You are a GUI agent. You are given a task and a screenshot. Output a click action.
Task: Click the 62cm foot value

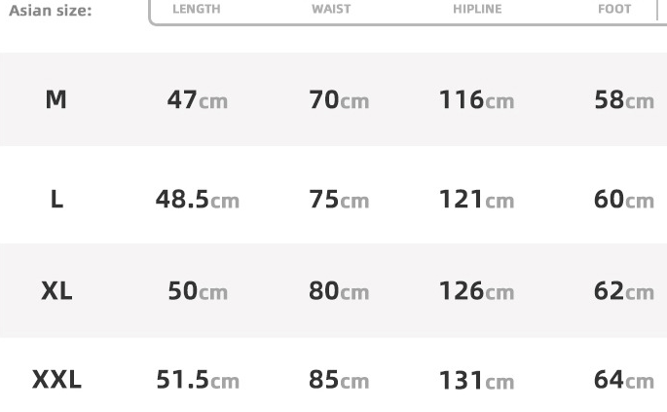click(x=623, y=290)
